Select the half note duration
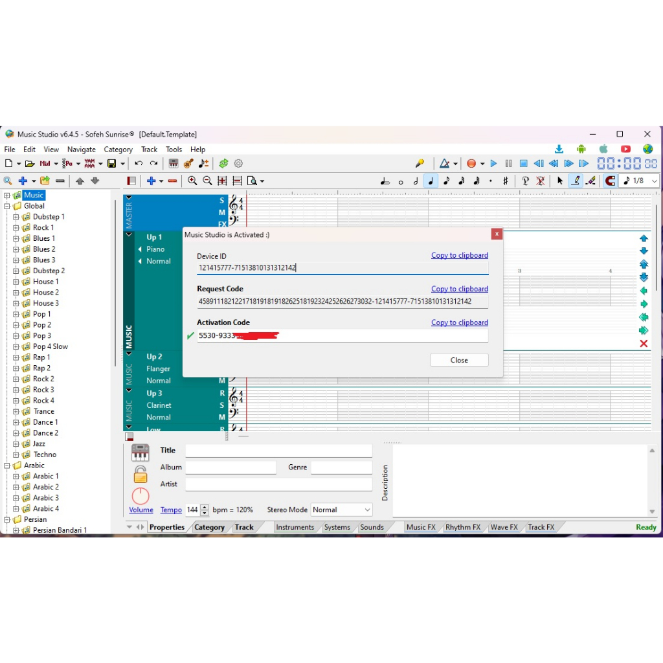Image resolution: width=663 pixels, height=663 pixels. click(416, 181)
